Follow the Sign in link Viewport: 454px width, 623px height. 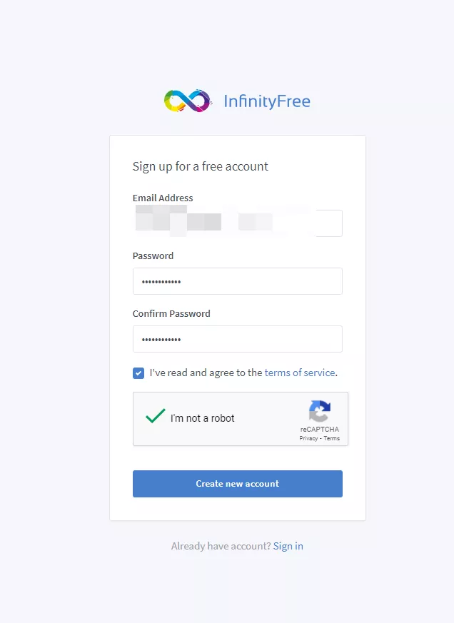click(288, 546)
